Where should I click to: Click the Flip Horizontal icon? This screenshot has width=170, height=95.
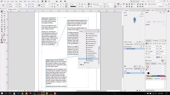point(52,6)
